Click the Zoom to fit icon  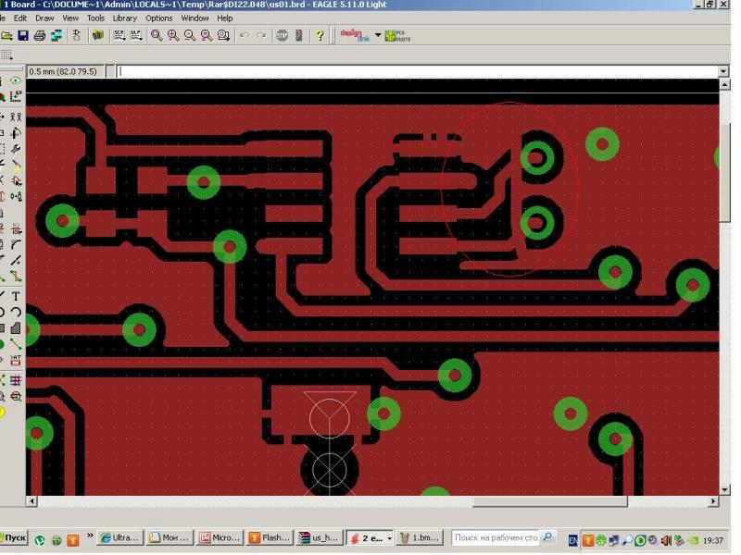pyautogui.click(x=157, y=35)
